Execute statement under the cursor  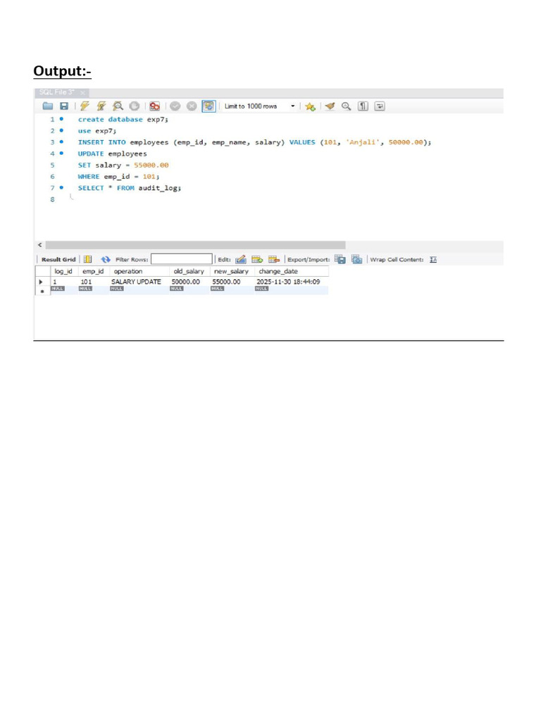tap(101, 106)
